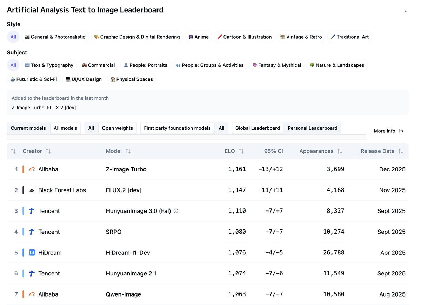
Task: Click the 1,161 ELO value
Action: tap(237, 169)
